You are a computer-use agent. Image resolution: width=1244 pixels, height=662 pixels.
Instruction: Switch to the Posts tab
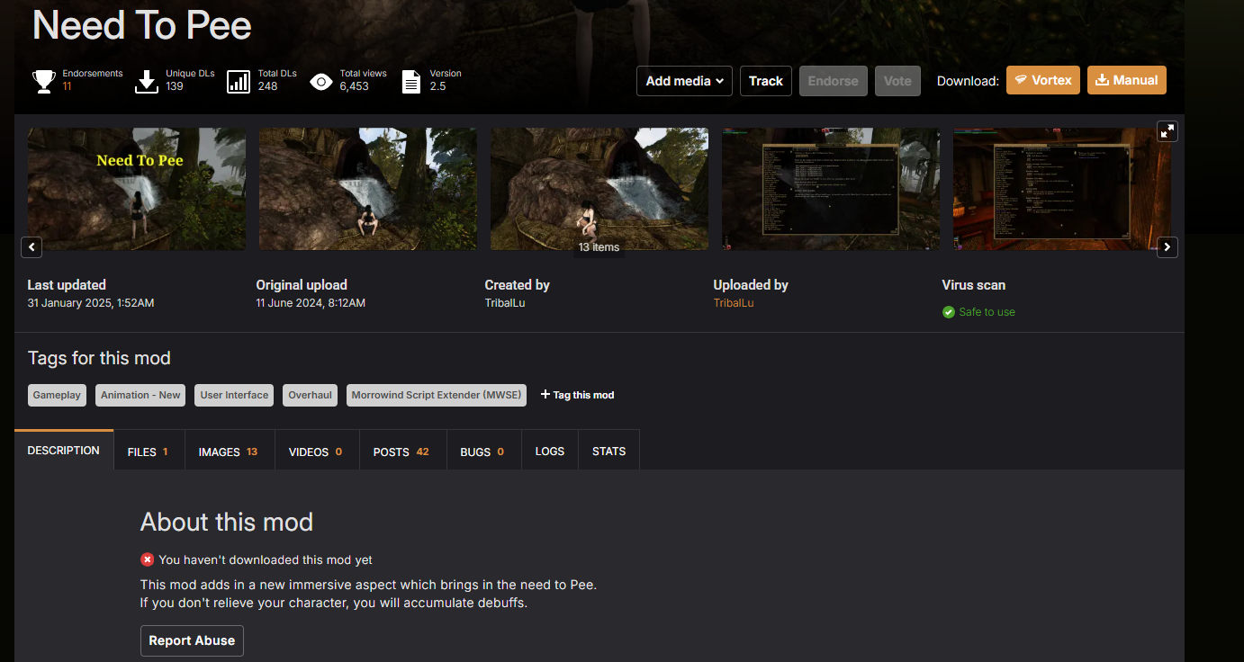pos(401,452)
